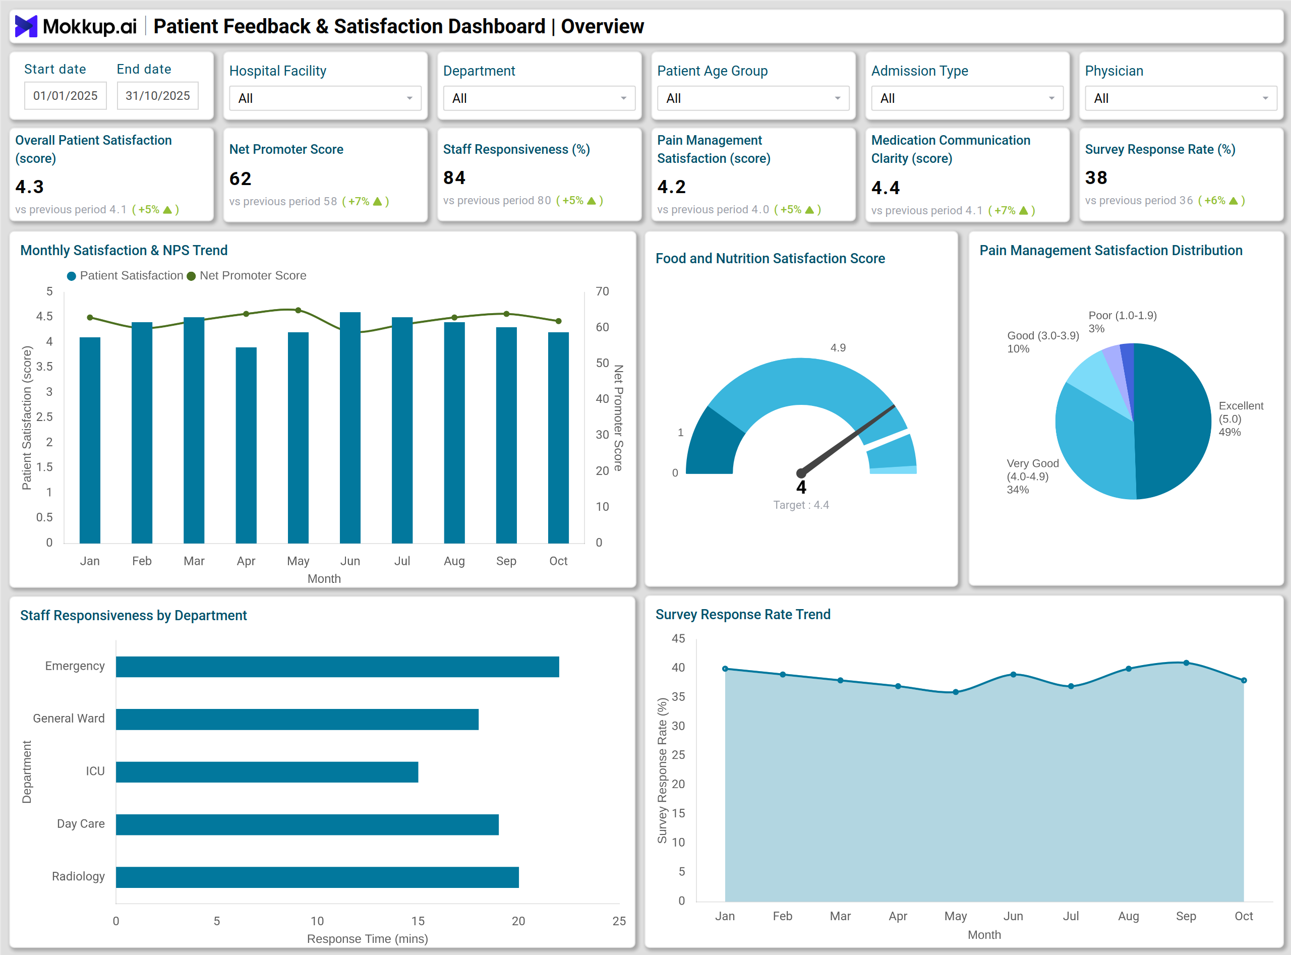Screen dimensions: 1291x955
Task: Select the Jun bar in Monthly Satisfaction chart
Action: pyautogui.click(x=350, y=428)
